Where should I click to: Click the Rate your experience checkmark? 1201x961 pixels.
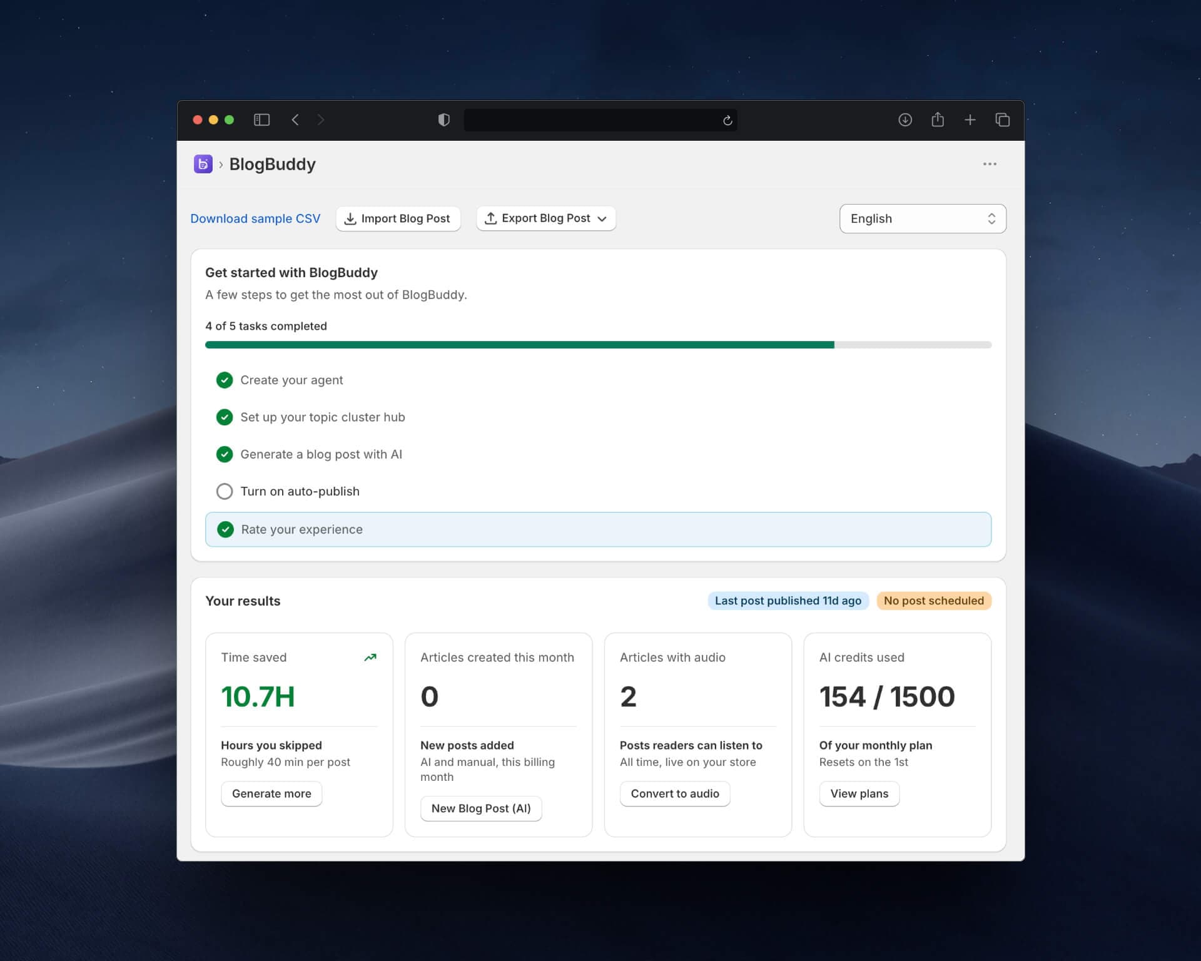[225, 529]
